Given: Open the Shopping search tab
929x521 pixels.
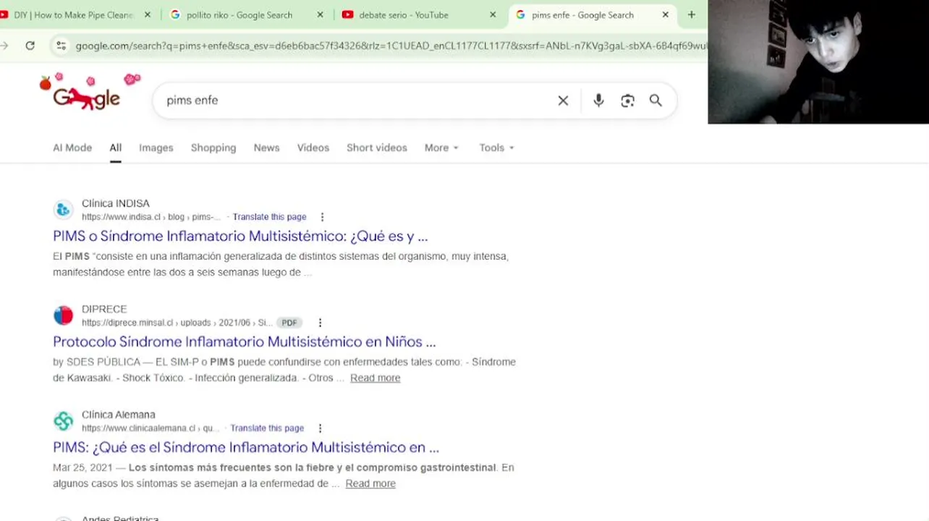Looking at the screenshot, I should [213, 148].
